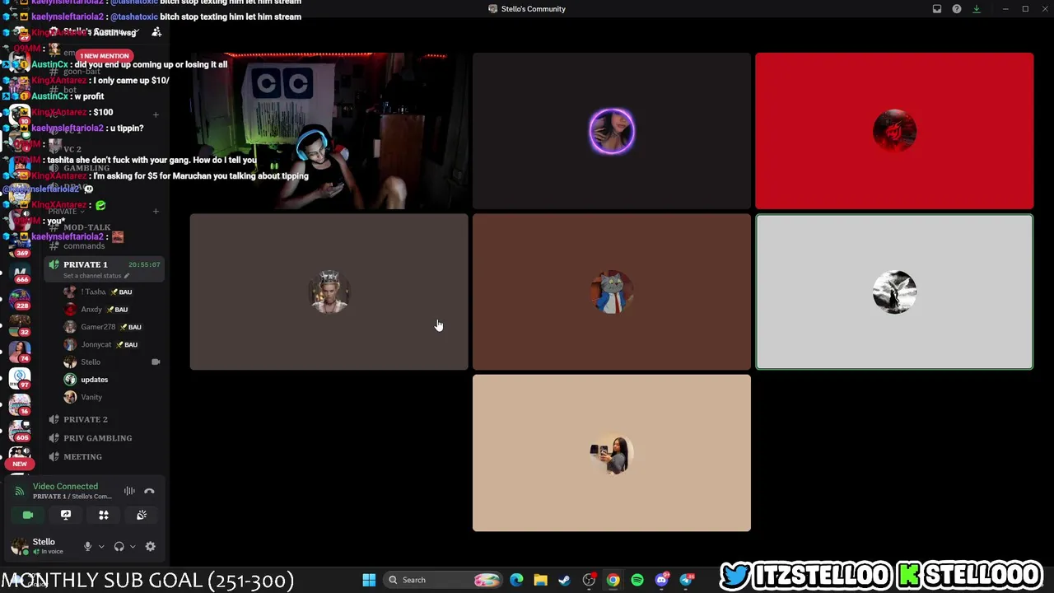The width and height of the screenshot is (1054, 593).
Task: Open Steam from taskbar
Action: [x=564, y=580]
